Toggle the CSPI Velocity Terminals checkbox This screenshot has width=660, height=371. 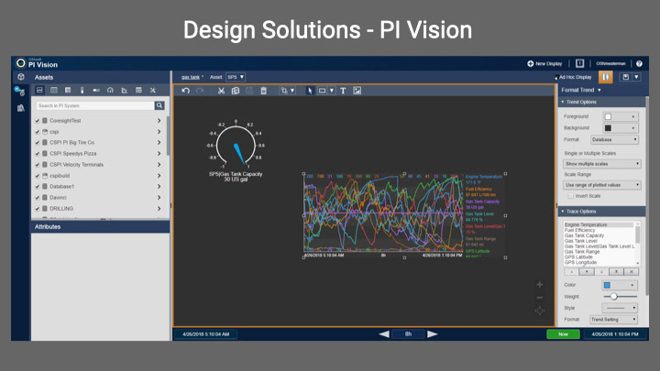click(38, 165)
